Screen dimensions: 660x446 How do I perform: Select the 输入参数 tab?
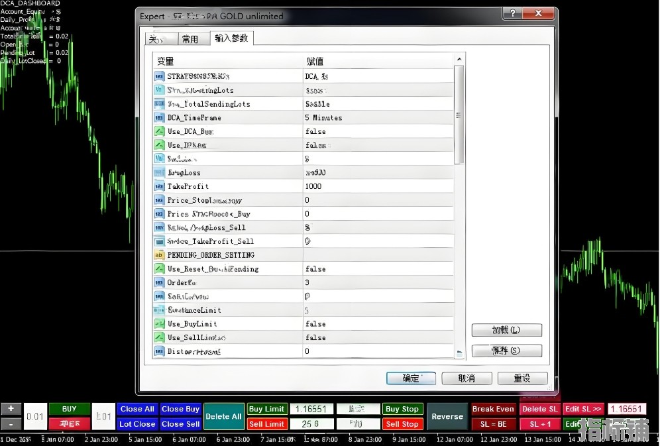coord(231,38)
